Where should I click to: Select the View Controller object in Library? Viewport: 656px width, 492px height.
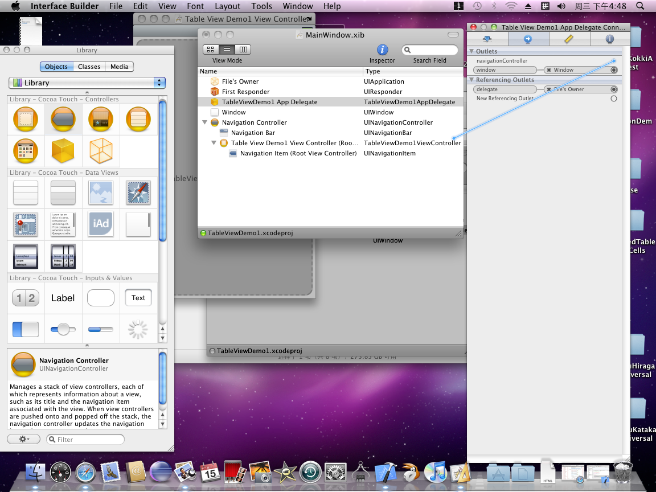(26, 119)
